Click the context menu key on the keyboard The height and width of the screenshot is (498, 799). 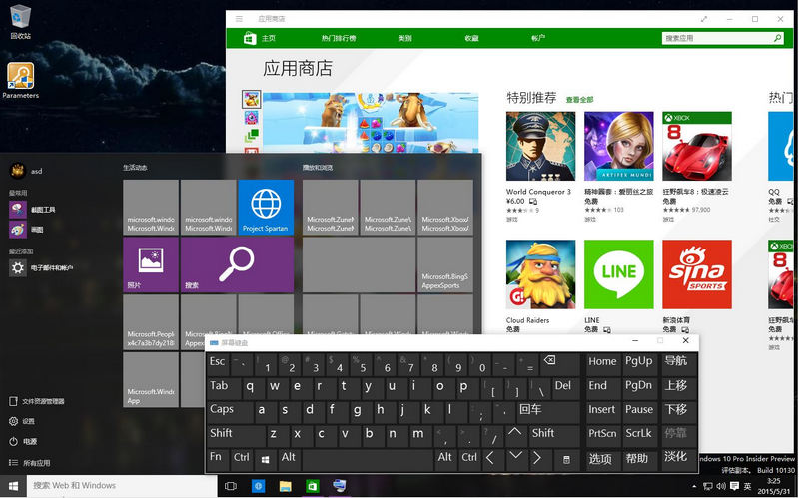(566, 459)
